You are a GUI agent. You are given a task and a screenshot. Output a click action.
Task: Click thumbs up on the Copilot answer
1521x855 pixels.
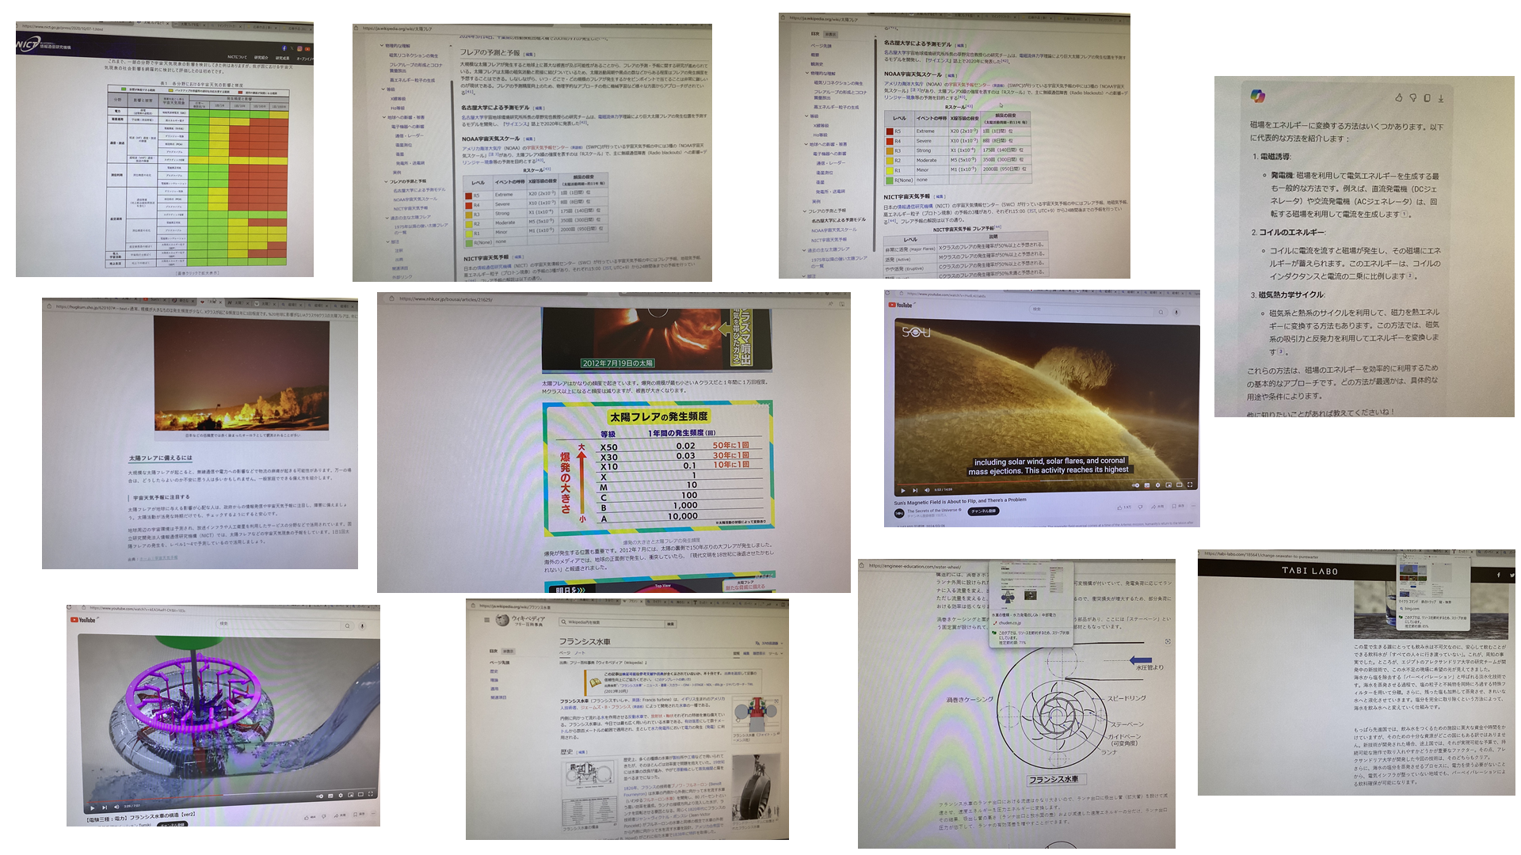[x=1399, y=98]
